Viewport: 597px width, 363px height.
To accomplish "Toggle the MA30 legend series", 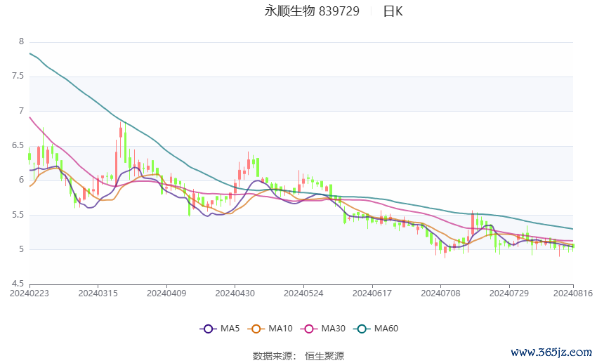I will click(x=323, y=329).
